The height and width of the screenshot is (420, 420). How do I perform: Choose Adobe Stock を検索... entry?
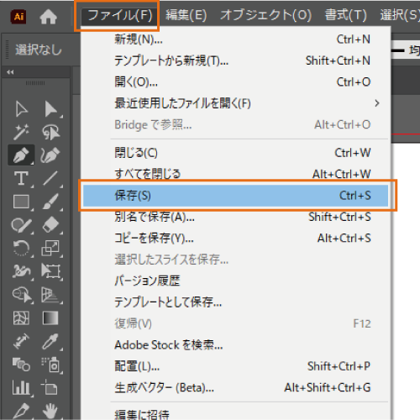(x=235, y=345)
